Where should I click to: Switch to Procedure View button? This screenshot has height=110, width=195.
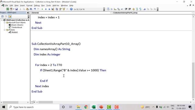(32, 102)
